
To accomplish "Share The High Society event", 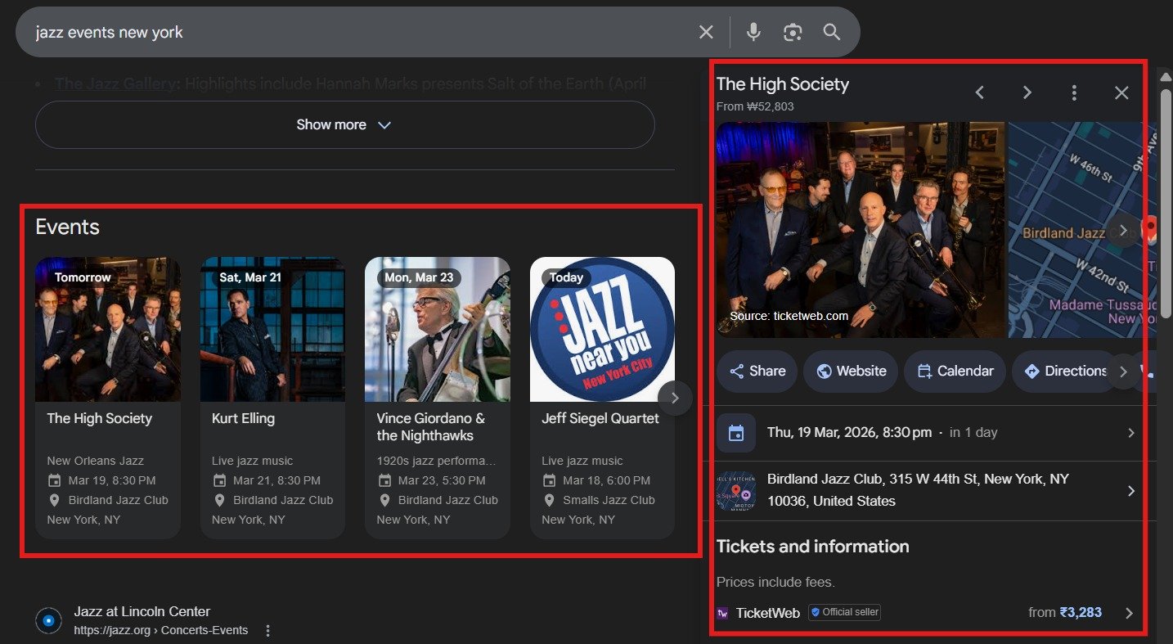I will [x=756, y=371].
